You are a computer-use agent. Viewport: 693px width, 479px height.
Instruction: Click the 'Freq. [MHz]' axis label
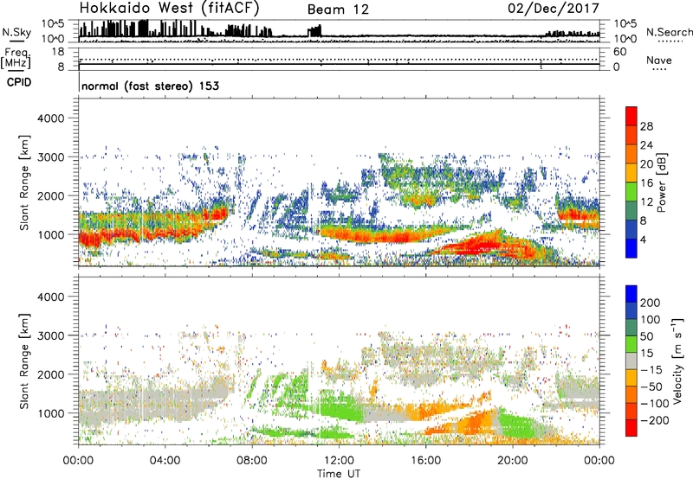pyautogui.click(x=16, y=59)
